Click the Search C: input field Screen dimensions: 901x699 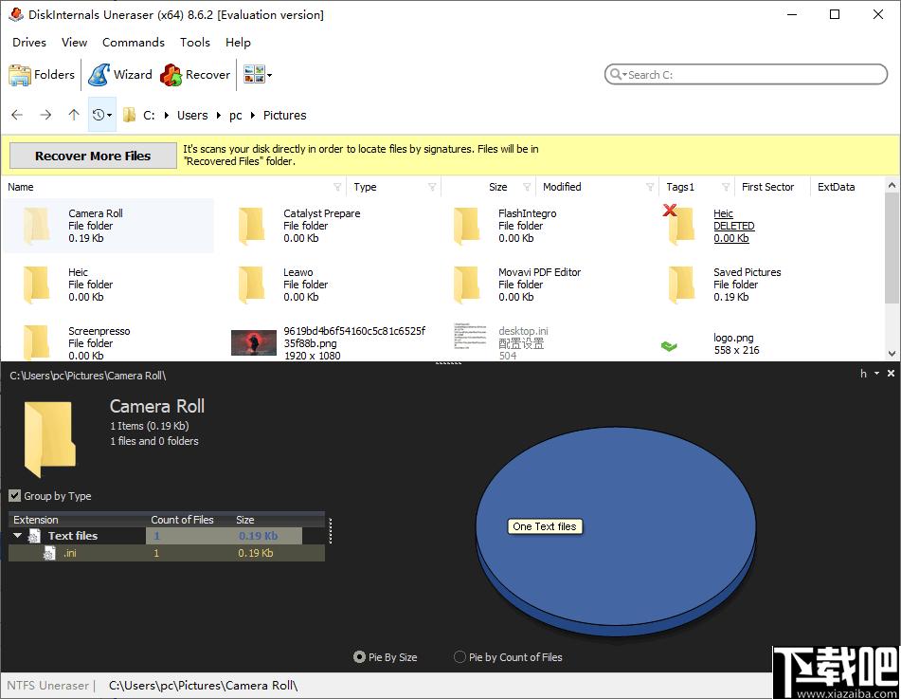point(746,74)
